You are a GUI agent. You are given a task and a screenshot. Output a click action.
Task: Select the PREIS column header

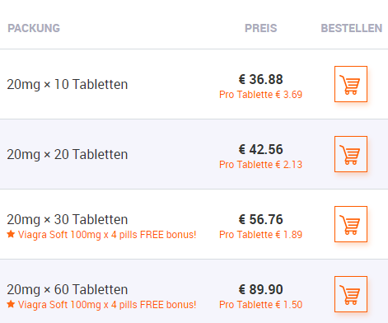tap(261, 28)
